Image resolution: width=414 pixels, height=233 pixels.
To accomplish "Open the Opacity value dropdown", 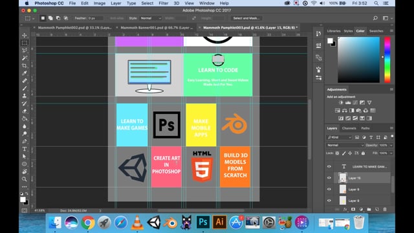I will click(x=391, y=145).
